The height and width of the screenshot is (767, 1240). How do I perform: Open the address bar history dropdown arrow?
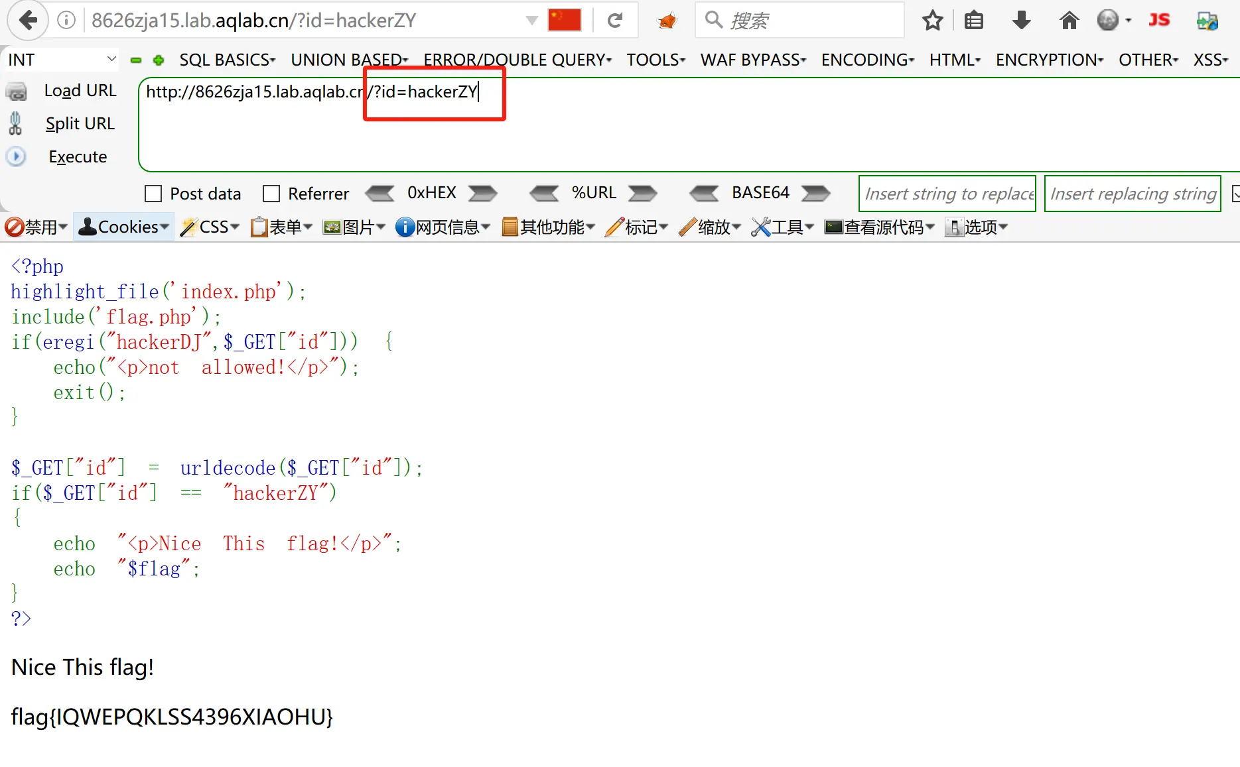click(x=531, y=21)
